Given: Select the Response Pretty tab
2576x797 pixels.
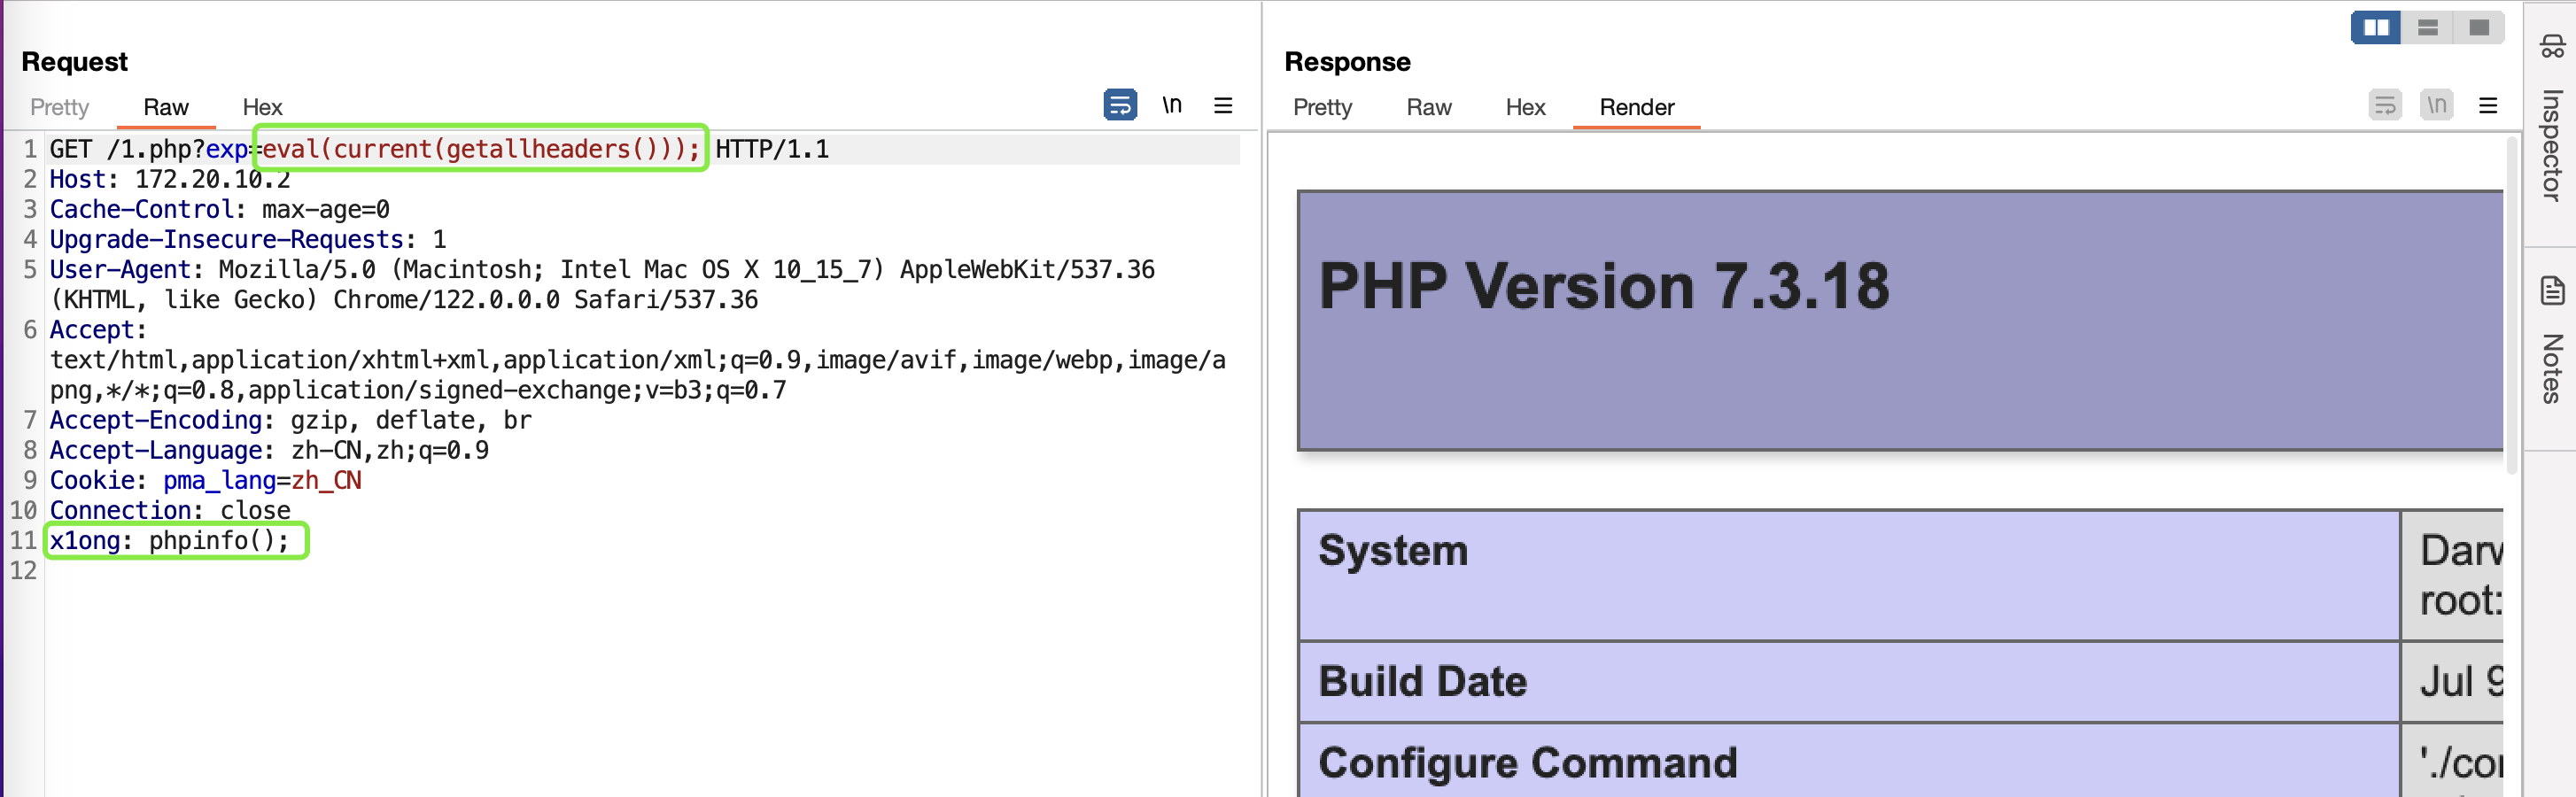Looking at the screenshot, I should 1322,107.
